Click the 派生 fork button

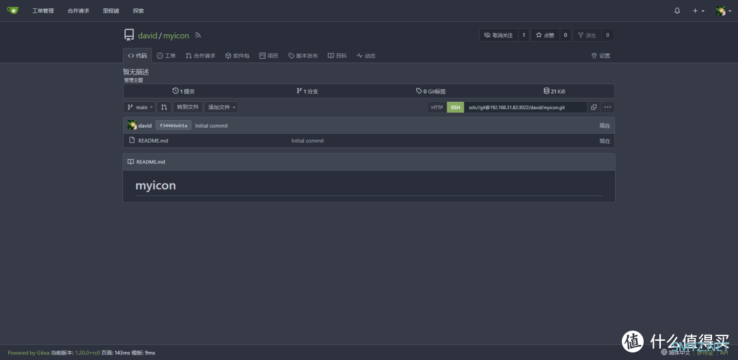587,36
